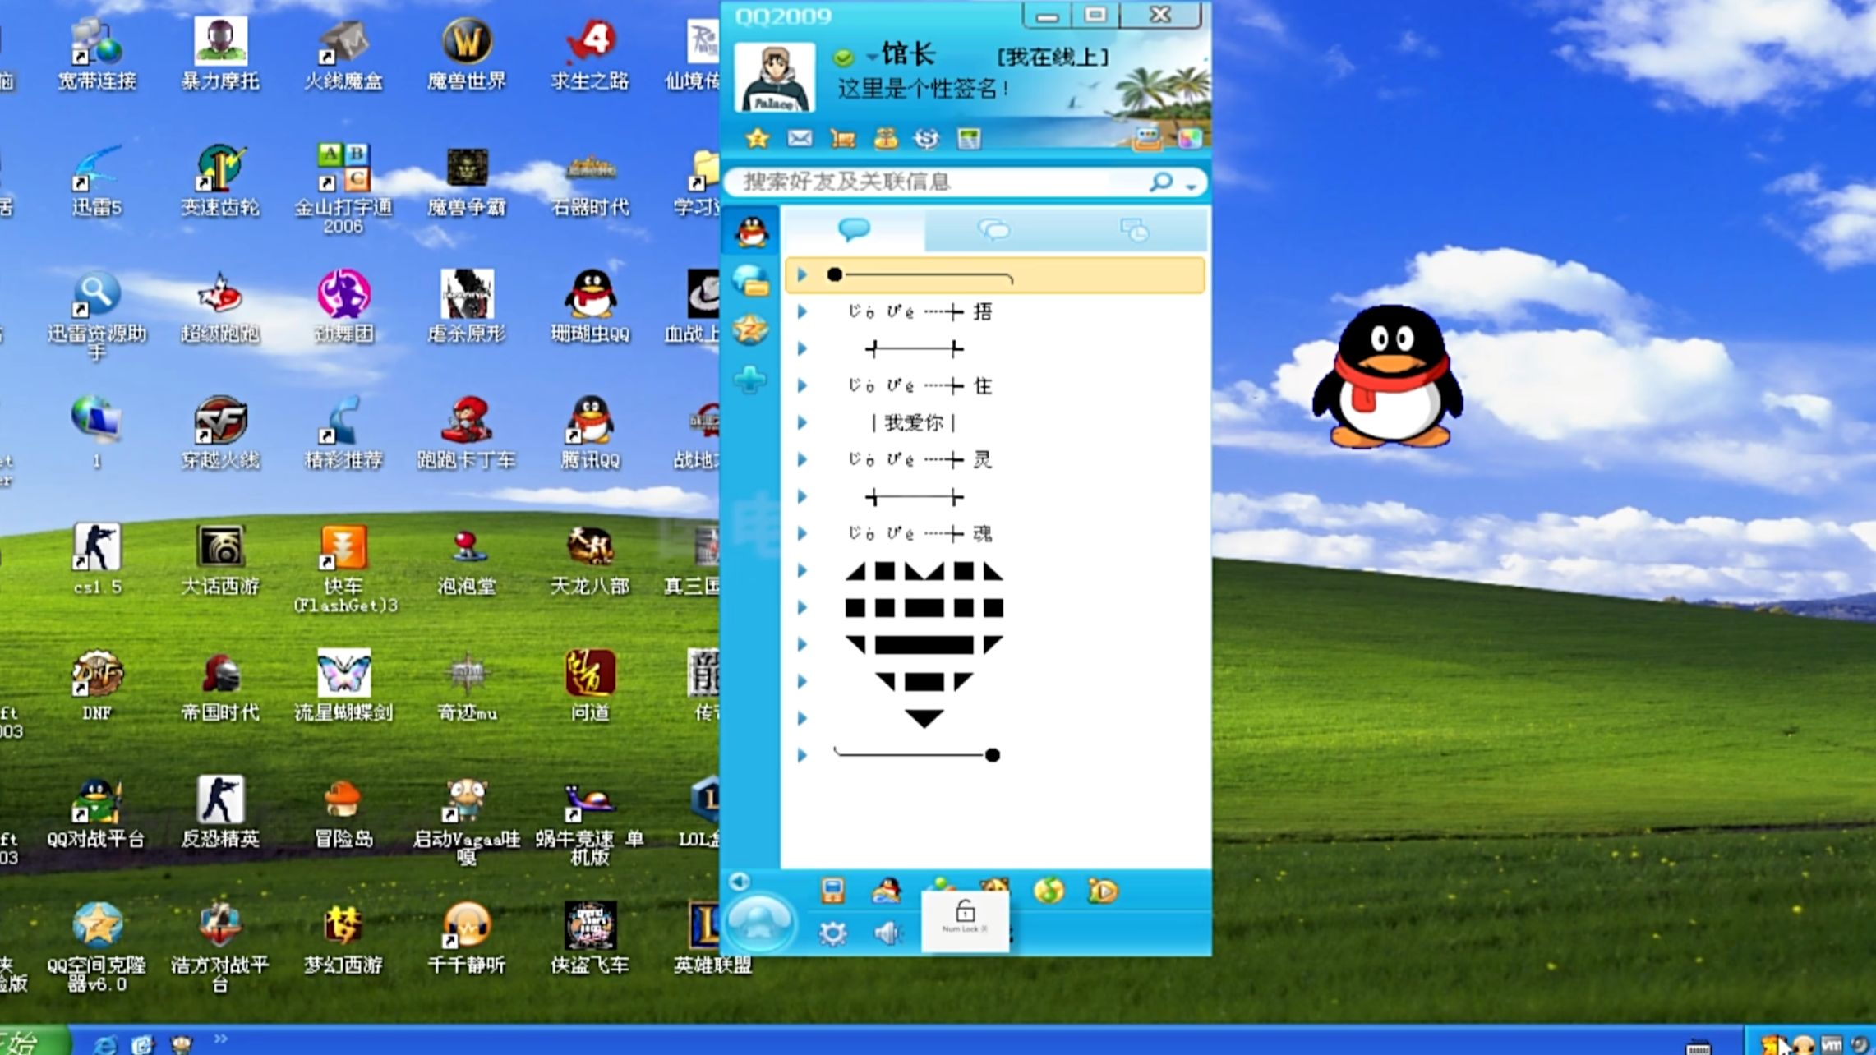The image size is (1876, 1055).
Task: Launch the 石器时代 desktop icon
Action: 590,181
